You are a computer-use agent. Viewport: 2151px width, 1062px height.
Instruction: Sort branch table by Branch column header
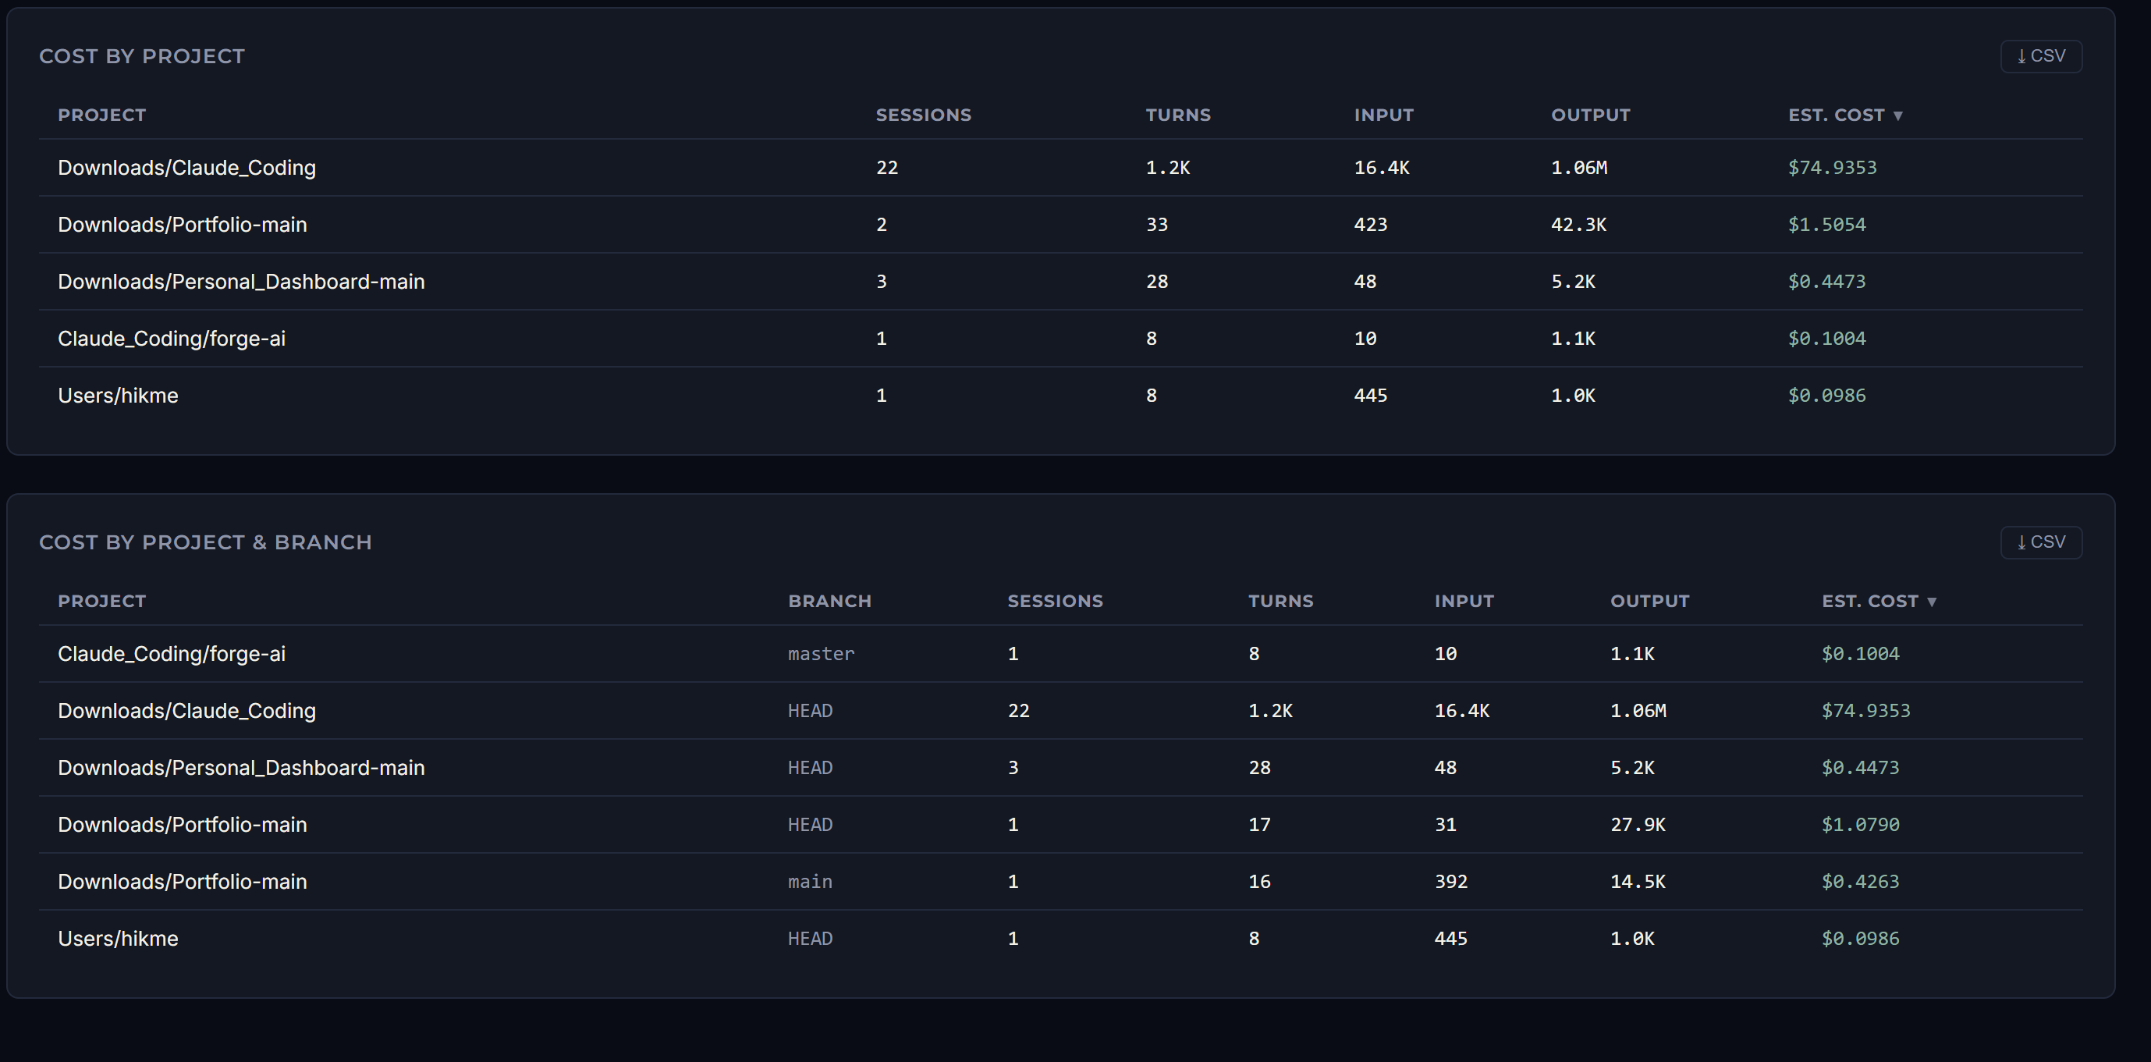[x=830, y=601]
